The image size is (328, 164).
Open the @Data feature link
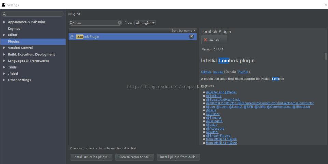[x=211, y=110]
